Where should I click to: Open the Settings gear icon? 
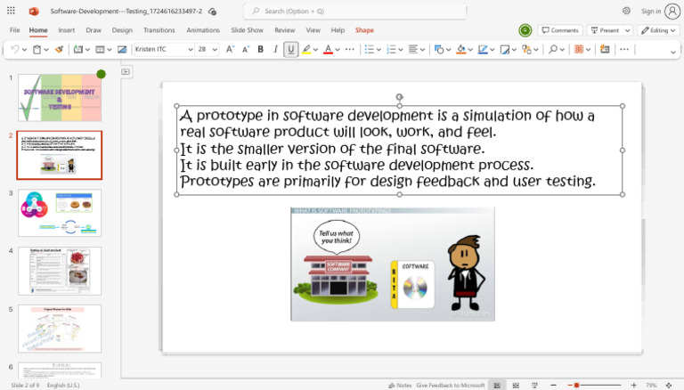[x=626, y=11]
